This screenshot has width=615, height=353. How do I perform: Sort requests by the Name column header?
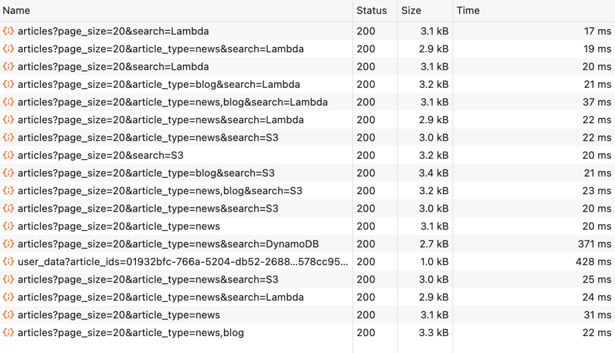[16, 11]
